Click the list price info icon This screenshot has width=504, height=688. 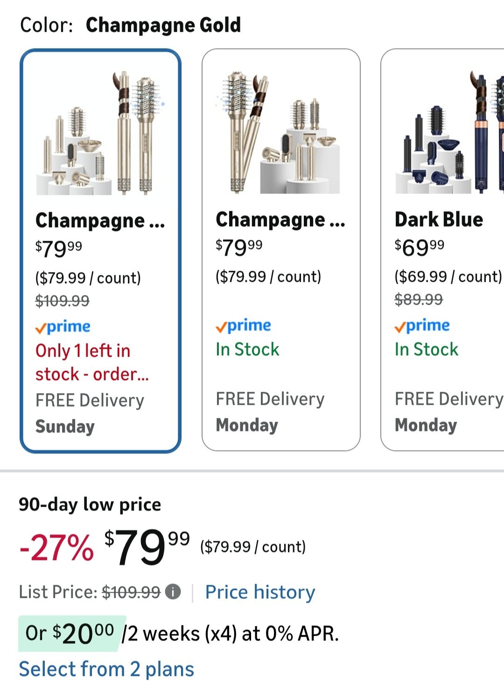pos(173,592)
